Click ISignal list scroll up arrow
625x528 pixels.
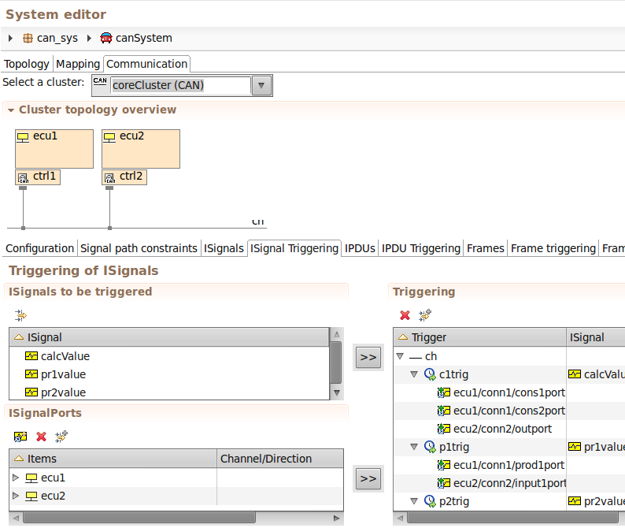coord(336,334)
